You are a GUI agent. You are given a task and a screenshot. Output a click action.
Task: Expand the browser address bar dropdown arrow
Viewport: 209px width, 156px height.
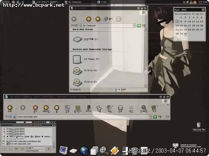point(150,117)
